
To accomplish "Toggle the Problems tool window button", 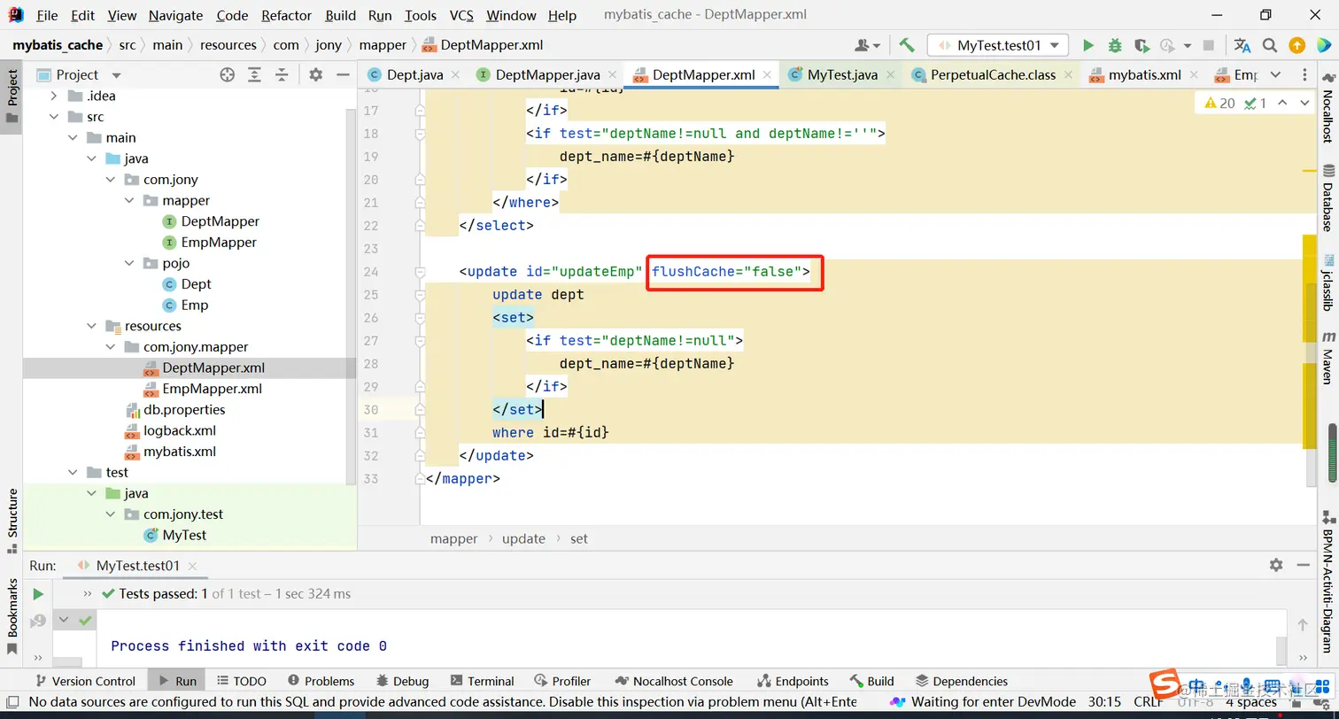I will pyautogui.click(x=321, y=681).
